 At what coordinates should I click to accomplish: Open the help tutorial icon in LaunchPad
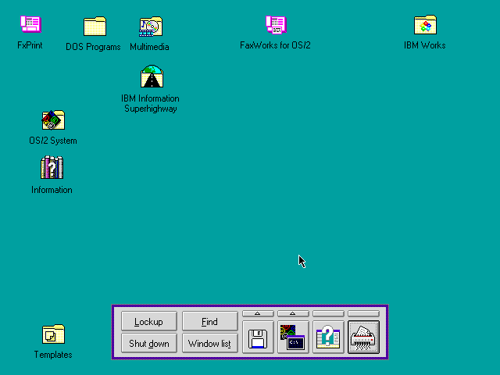click(328, 337)
